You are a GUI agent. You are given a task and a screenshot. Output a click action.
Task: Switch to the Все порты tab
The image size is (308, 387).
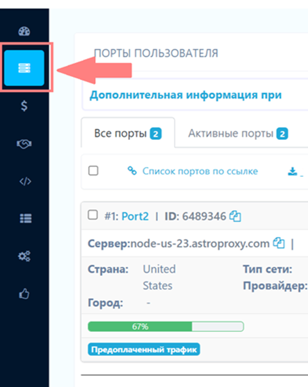128,134
